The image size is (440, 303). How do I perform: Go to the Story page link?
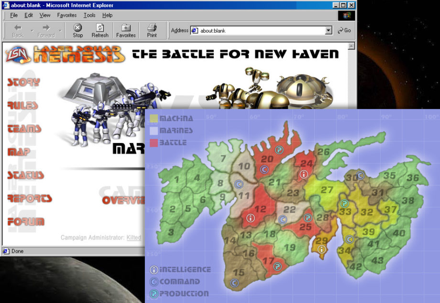[23, 82]
